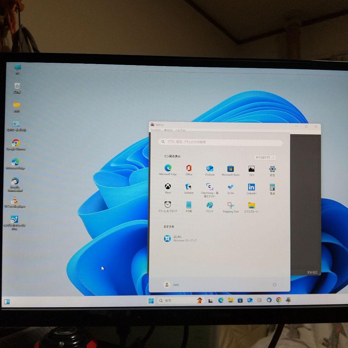Open Snipping Tool from the Start menu

(x=230, y=205)
